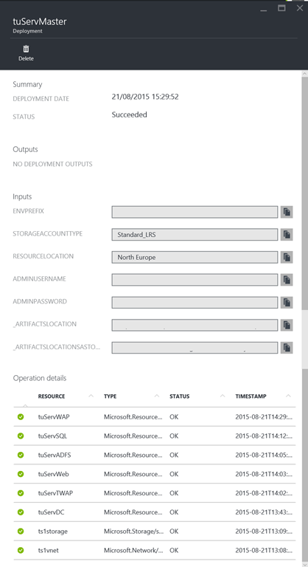Maximize the tuServMaster blade
The image size is (308, 567).
[281, 8]
